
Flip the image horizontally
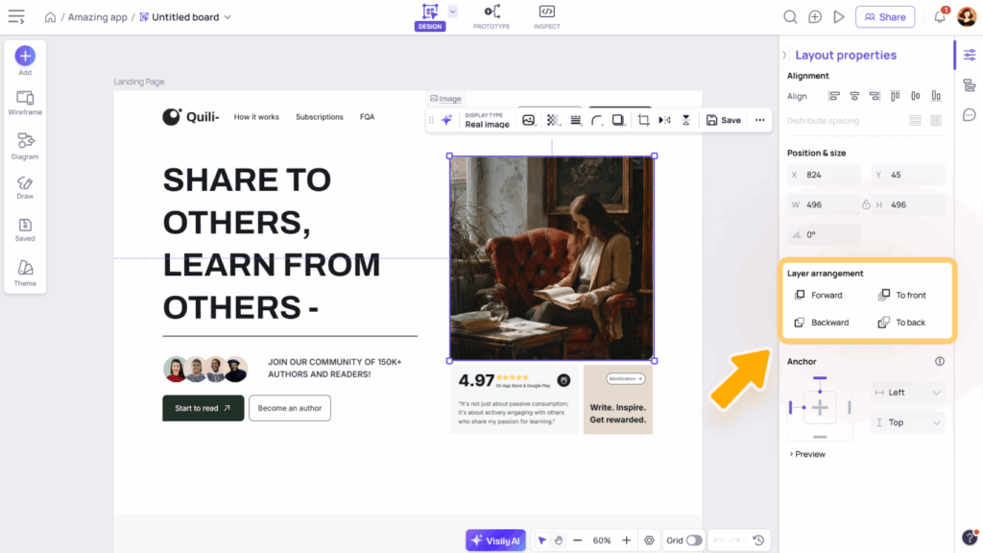(x=664, y=120)
